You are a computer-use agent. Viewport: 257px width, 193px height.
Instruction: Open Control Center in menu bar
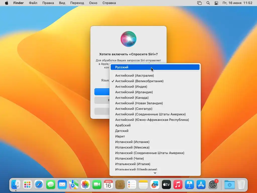tap(216, 3)
